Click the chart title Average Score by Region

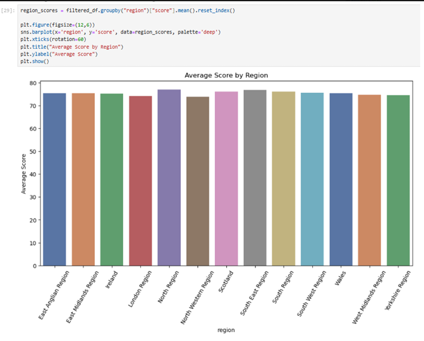226,75
